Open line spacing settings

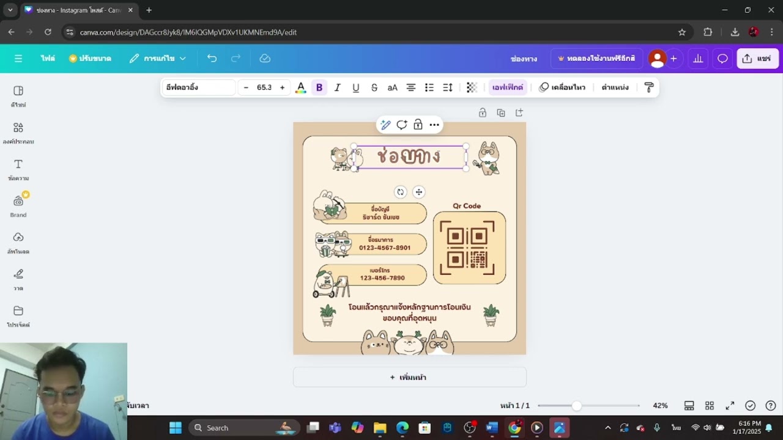448,87
